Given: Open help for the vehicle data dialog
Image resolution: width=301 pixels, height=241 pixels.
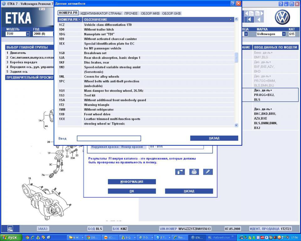Looking at the screenshot, I should click(x=233, y=3).
